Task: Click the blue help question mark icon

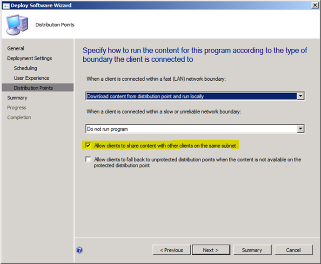Action: point(80,250)
